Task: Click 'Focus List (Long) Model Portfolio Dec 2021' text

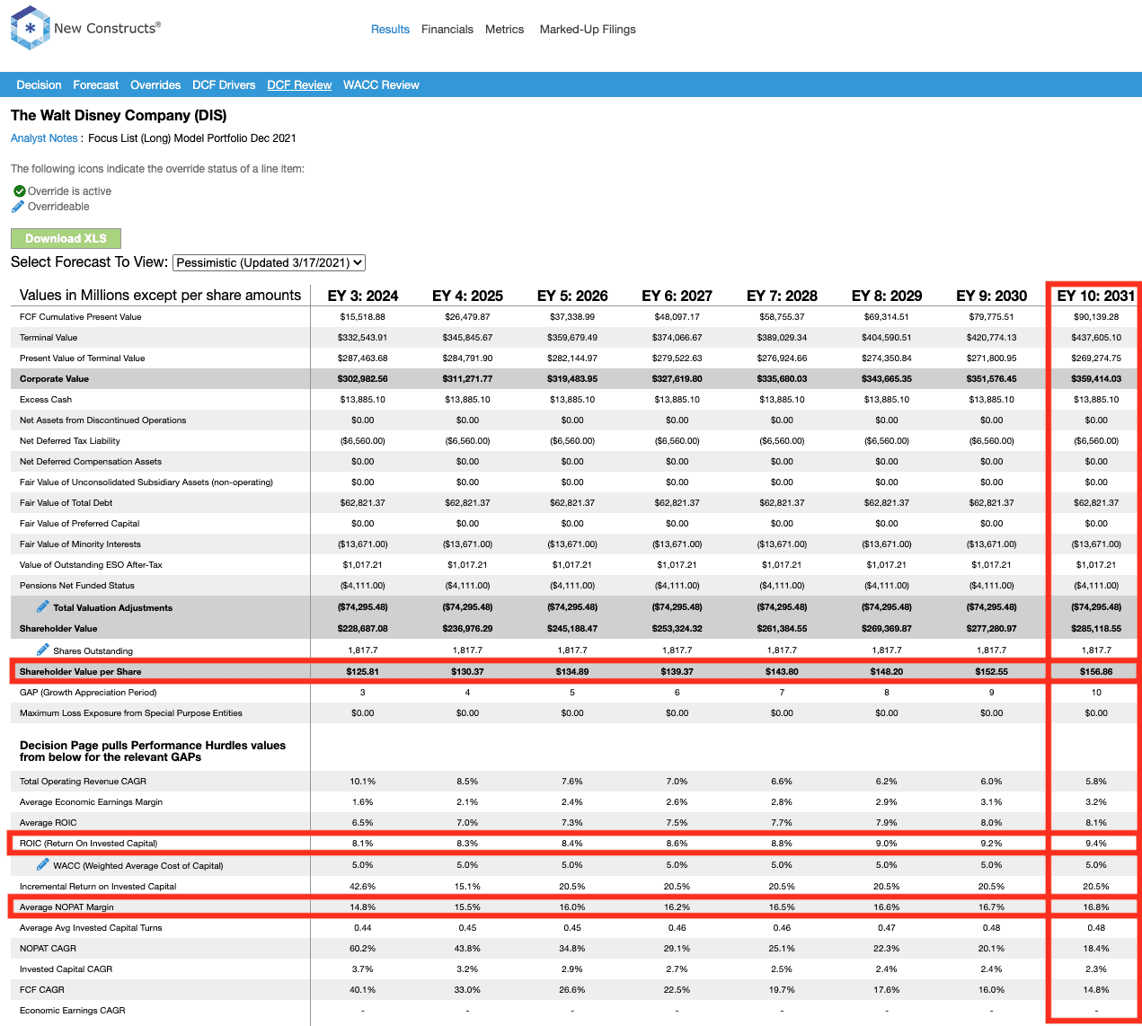Action: pos(192,138)
